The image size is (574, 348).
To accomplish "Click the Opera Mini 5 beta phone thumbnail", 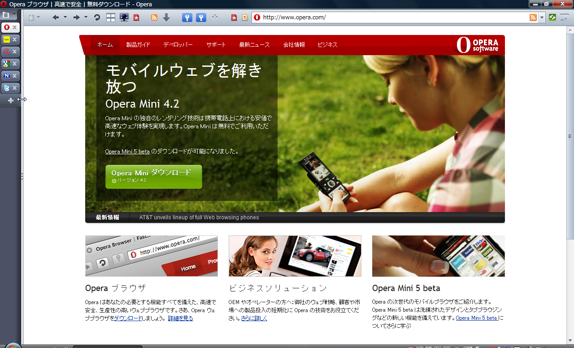I will pyautogui.click(x=439, y=256).
